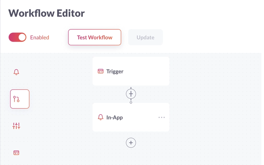Toggle the Enabled workflow switch off
The image size is (264, 165).
coord(17,37)
